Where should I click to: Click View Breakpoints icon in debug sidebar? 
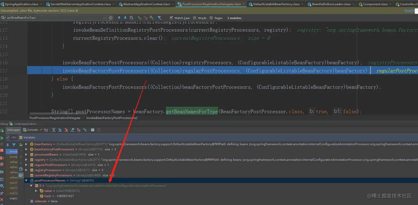tap(2, 158)
